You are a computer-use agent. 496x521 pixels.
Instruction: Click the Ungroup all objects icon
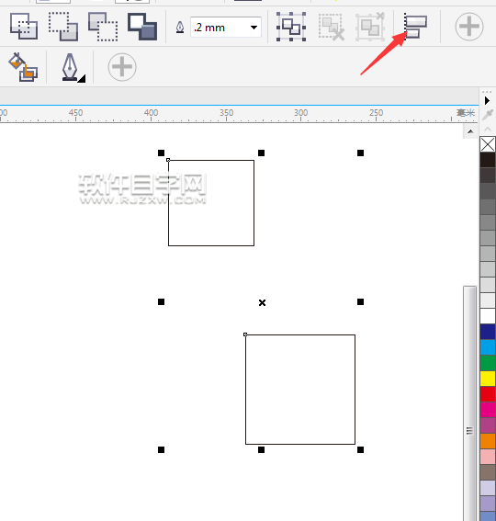point(370,27)
